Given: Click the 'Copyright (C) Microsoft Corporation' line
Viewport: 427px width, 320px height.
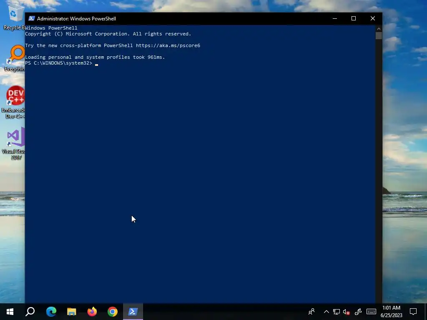Looking at the screenshot, I should (108, 34).
